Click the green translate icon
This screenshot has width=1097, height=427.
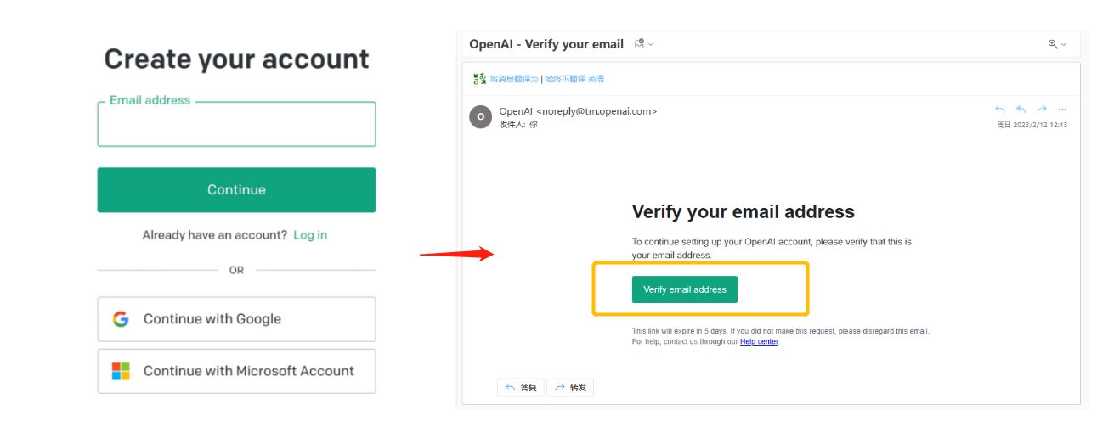(480, 79)
